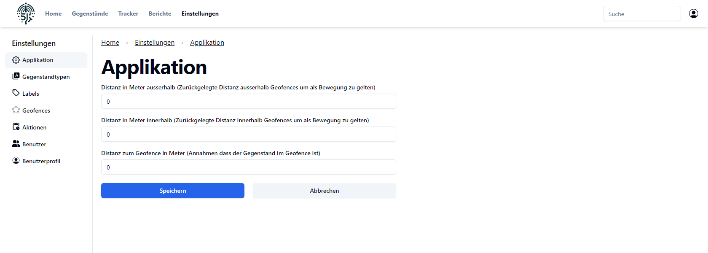Open the Home navigation menu item
Image resolution: width=708 pixels, height=253 pixels.
click(x=54, y=13)
